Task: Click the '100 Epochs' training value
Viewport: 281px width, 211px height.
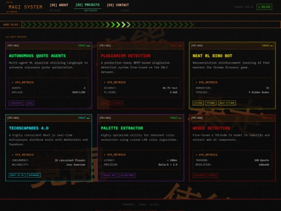Action: 262,160
